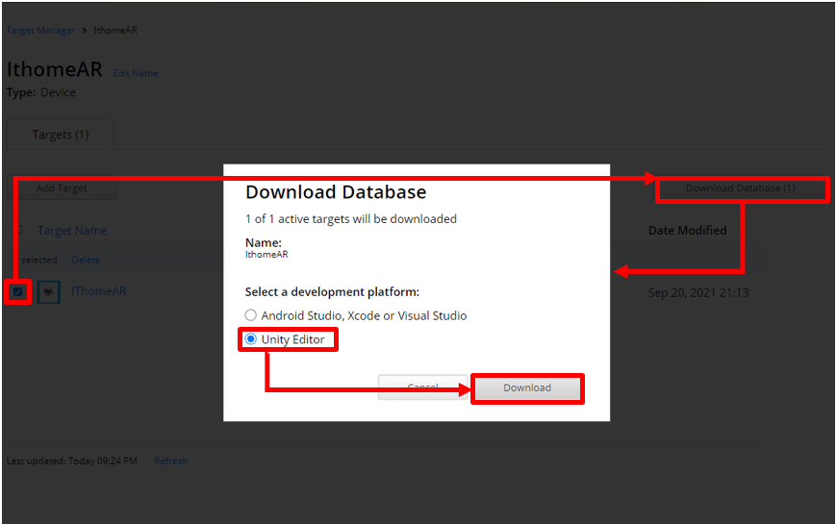Click the Type: Device label
Image resolution: width=837 pixels, height=524 pixels.
pyautogui.click(x=41, y=92)
